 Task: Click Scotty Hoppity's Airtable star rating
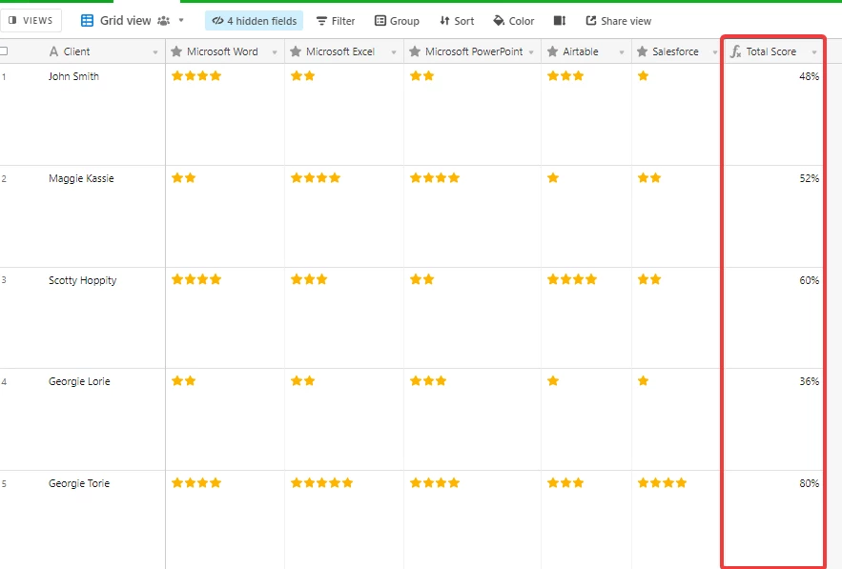click(572, 279)
